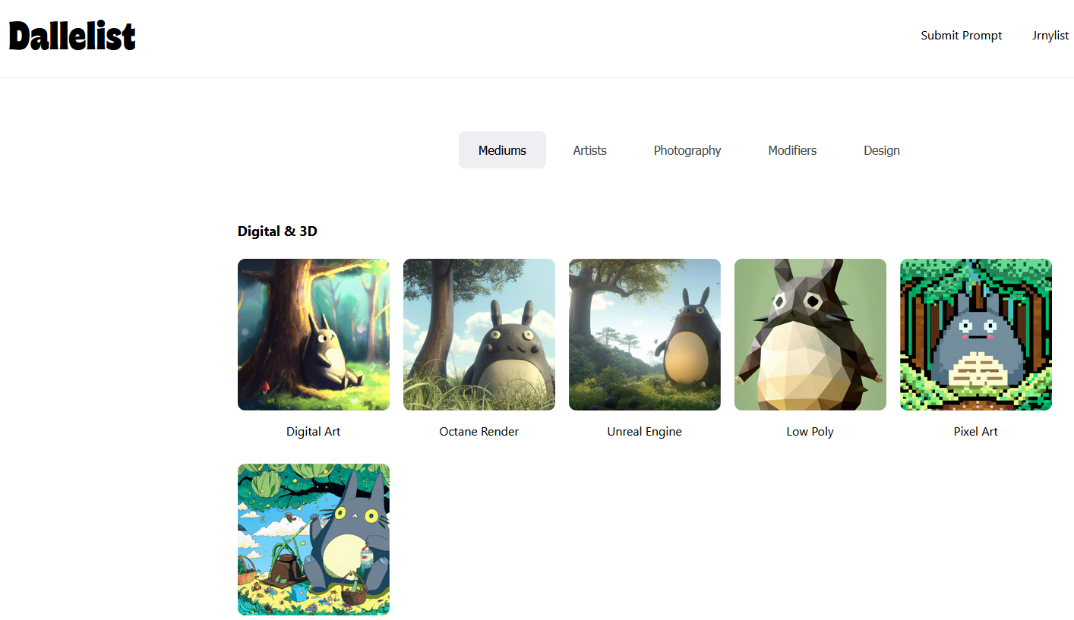This screenshot has height=620, width=1074.
Task: Click the Octane Render caption text
Action: [x=479, y=432]
